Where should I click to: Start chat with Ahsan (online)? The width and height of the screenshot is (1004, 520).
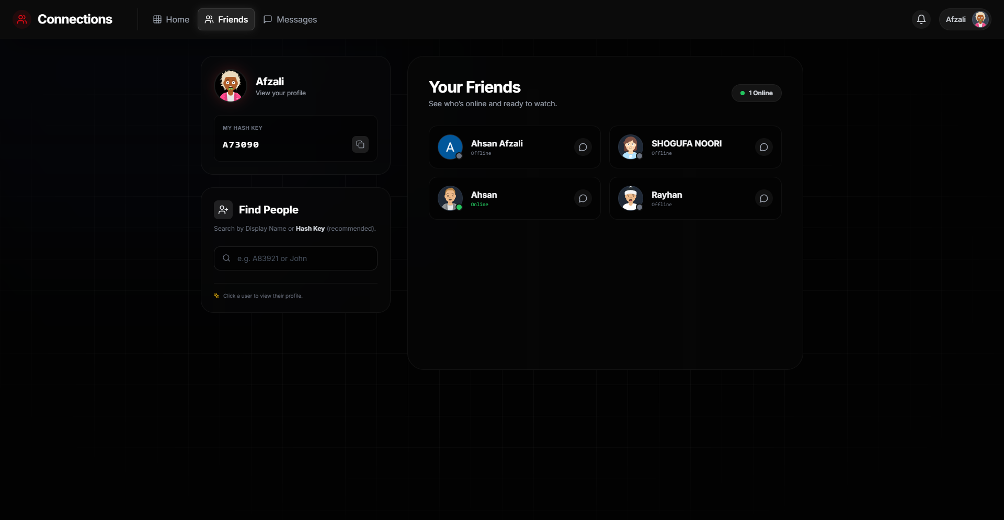(x=583, y=199)
